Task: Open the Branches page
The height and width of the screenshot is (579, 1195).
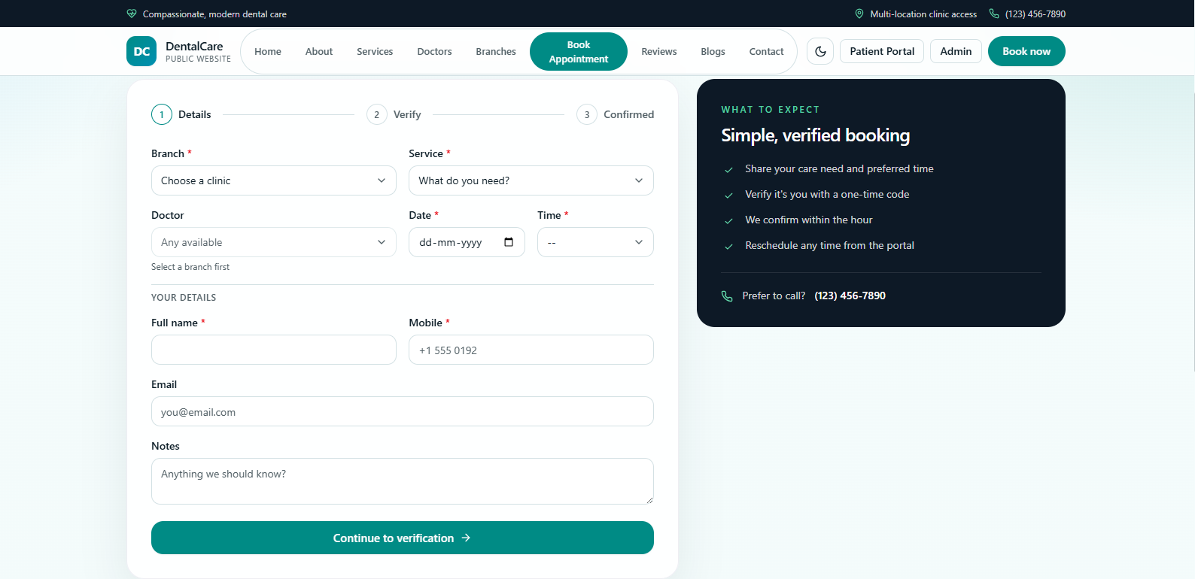Action: pyautogui.click(x=496, y=51)
